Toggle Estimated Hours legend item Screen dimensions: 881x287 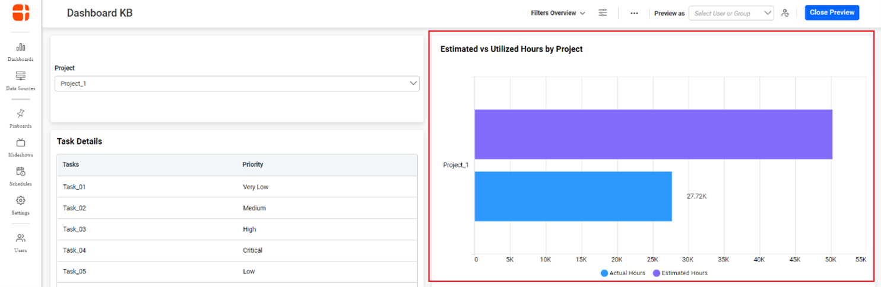680,273
